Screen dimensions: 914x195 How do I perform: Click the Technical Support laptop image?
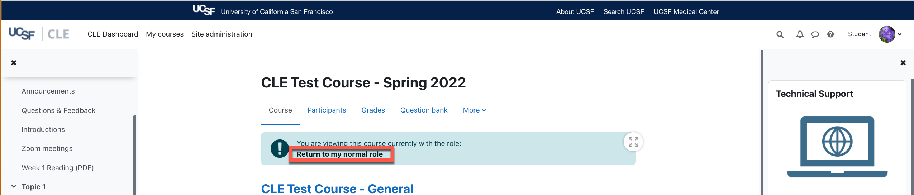[x=837, y=147]
